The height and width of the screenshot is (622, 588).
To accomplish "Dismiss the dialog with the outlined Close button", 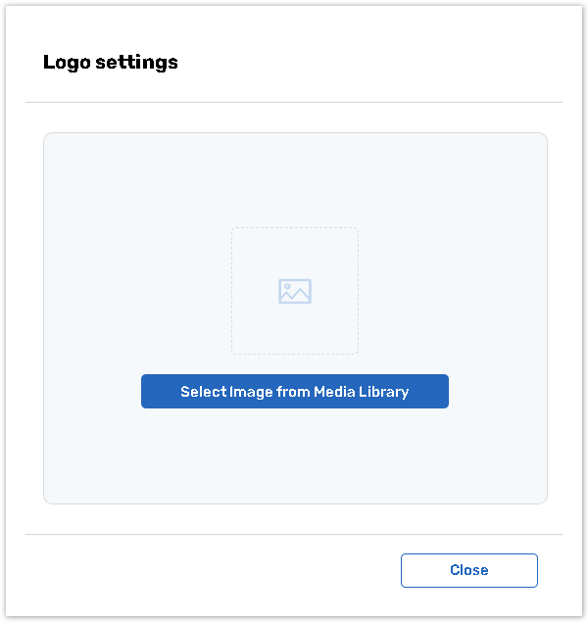I will [468, 570].
